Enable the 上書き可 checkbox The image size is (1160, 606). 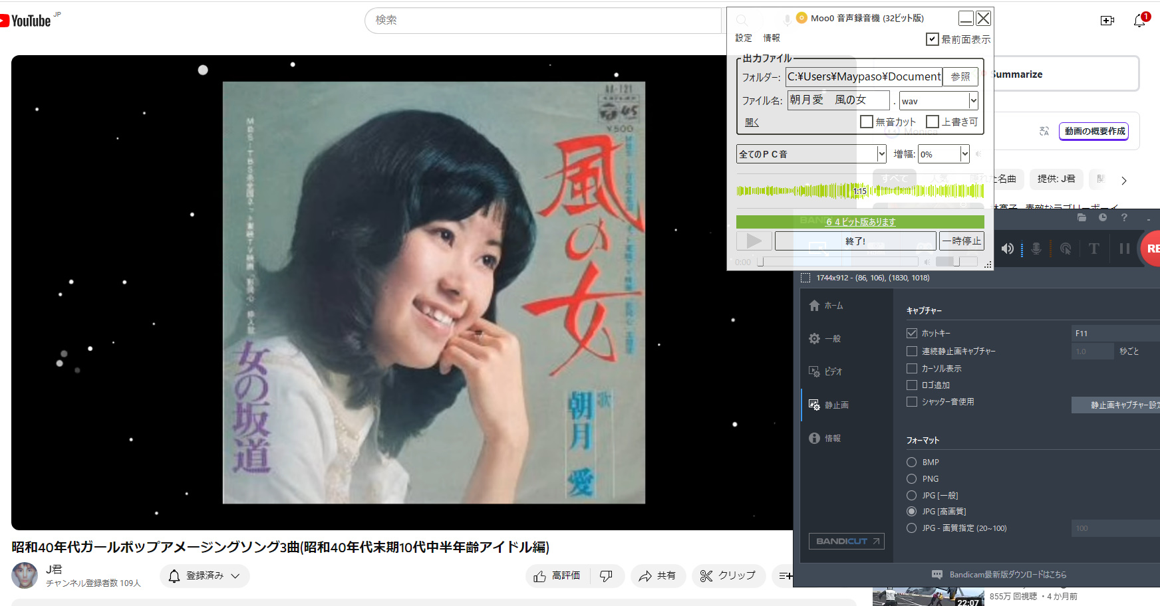click(933, 122)
